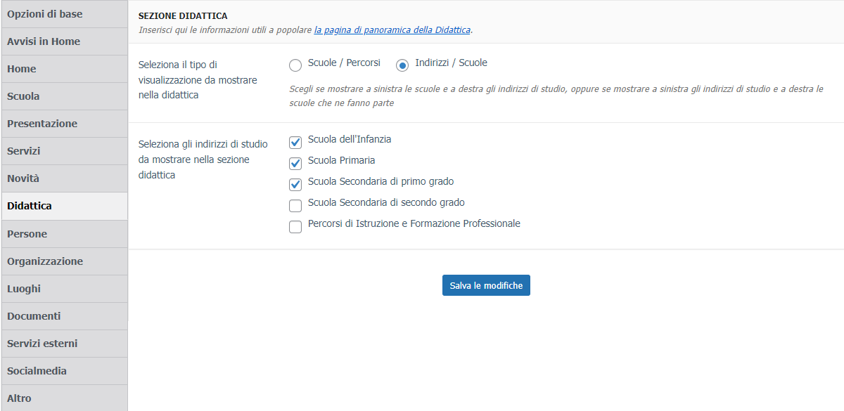Viewport: 844px width, 411px height.
Task: Open the Scuola settings tab
Action: [x=64, y=96]
